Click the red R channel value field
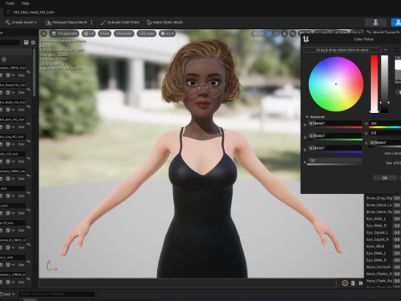401x301 pixels. pyautogui.click(x=335, y=124)
